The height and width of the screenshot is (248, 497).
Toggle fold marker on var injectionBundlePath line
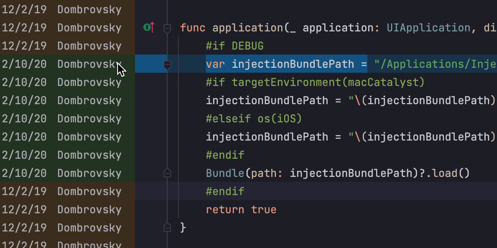pyautogui.click(x=167, y=64)
